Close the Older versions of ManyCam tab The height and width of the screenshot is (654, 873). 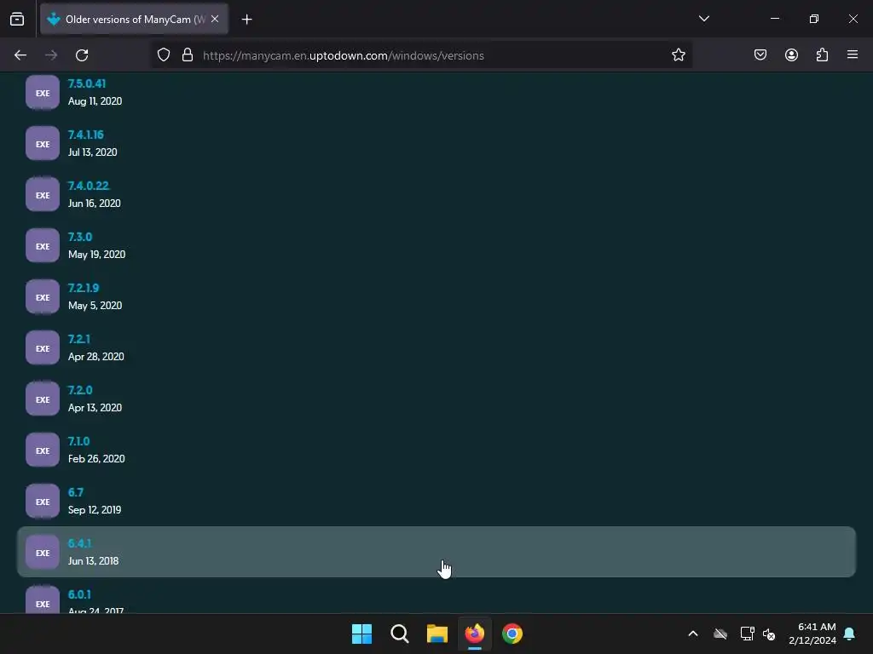point(215,19)
